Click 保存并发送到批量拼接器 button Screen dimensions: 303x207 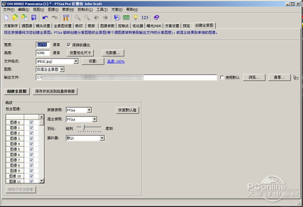(55, 92)
